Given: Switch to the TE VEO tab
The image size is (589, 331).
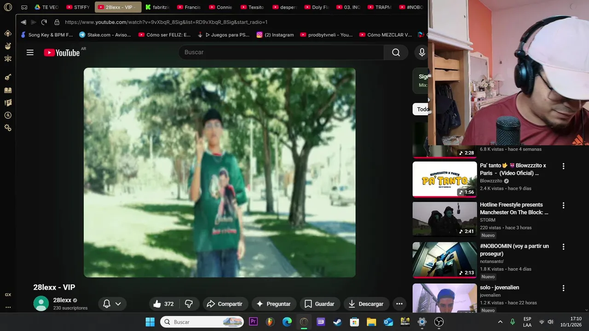Looking at the screenshot, I should 46,7.
